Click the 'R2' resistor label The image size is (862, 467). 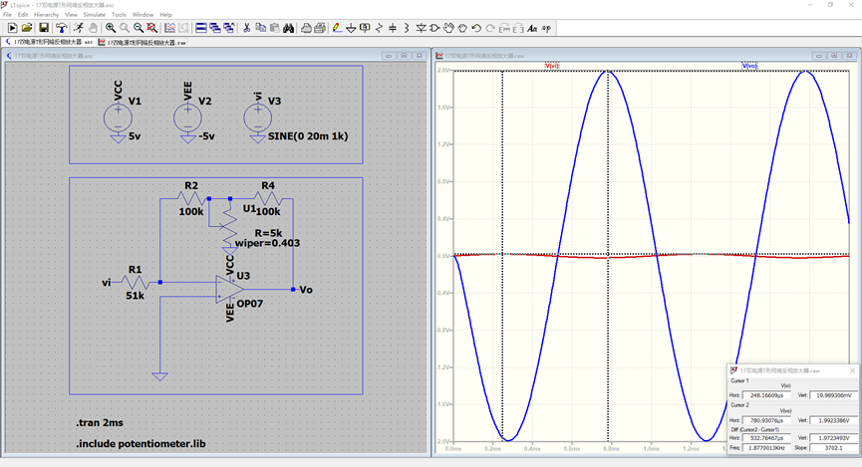191,185
